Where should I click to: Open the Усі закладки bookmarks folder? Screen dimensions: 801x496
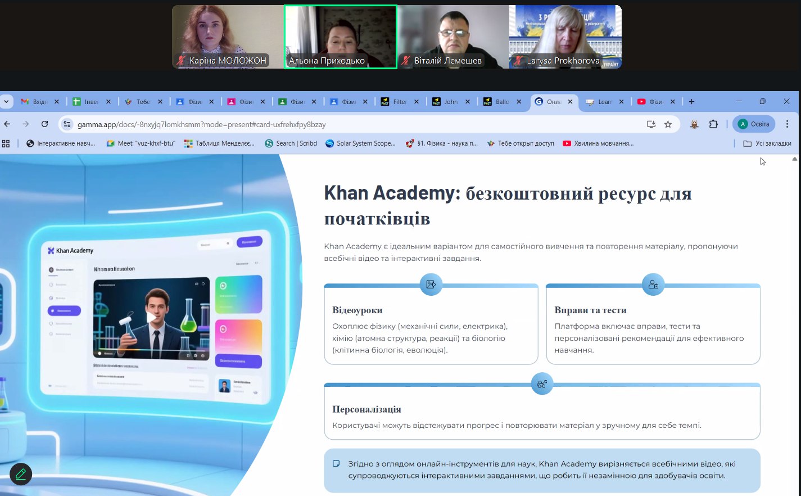pyautogui.click(x=767, y=143)
